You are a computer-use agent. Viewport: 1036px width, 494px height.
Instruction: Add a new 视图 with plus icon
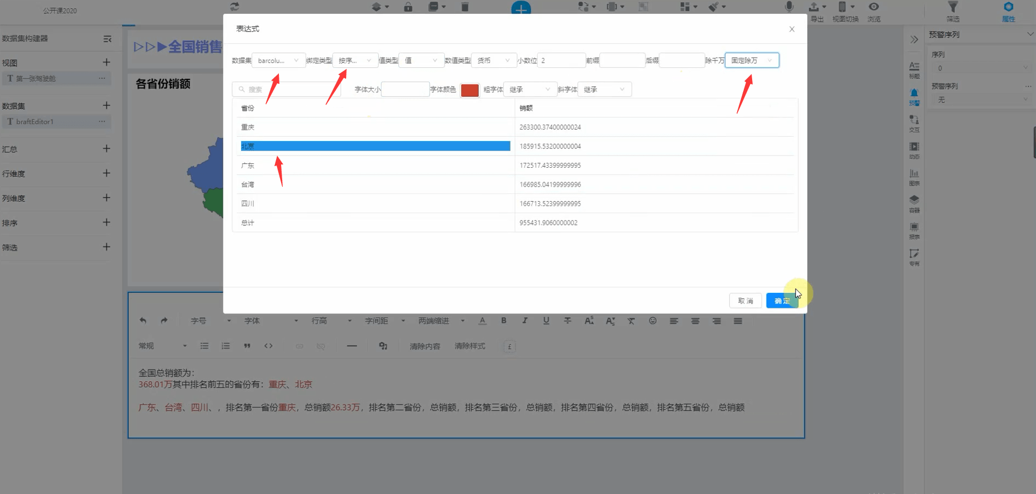(x=107, y=62)
